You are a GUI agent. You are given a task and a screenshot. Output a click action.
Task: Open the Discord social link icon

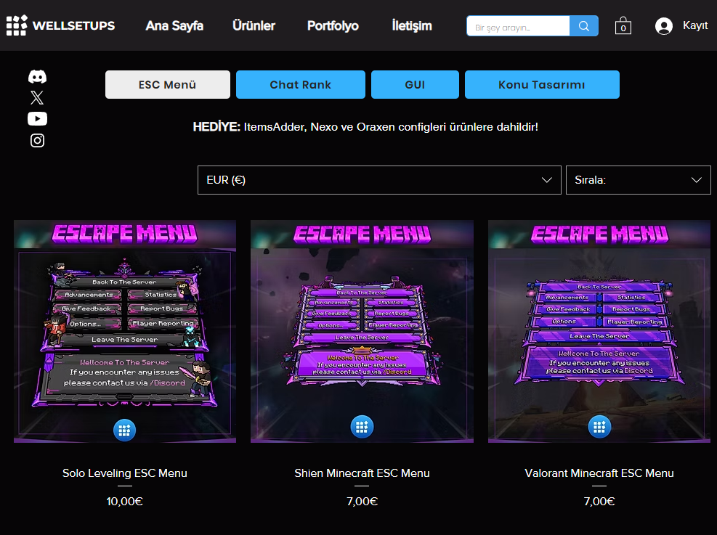(37, 77)
